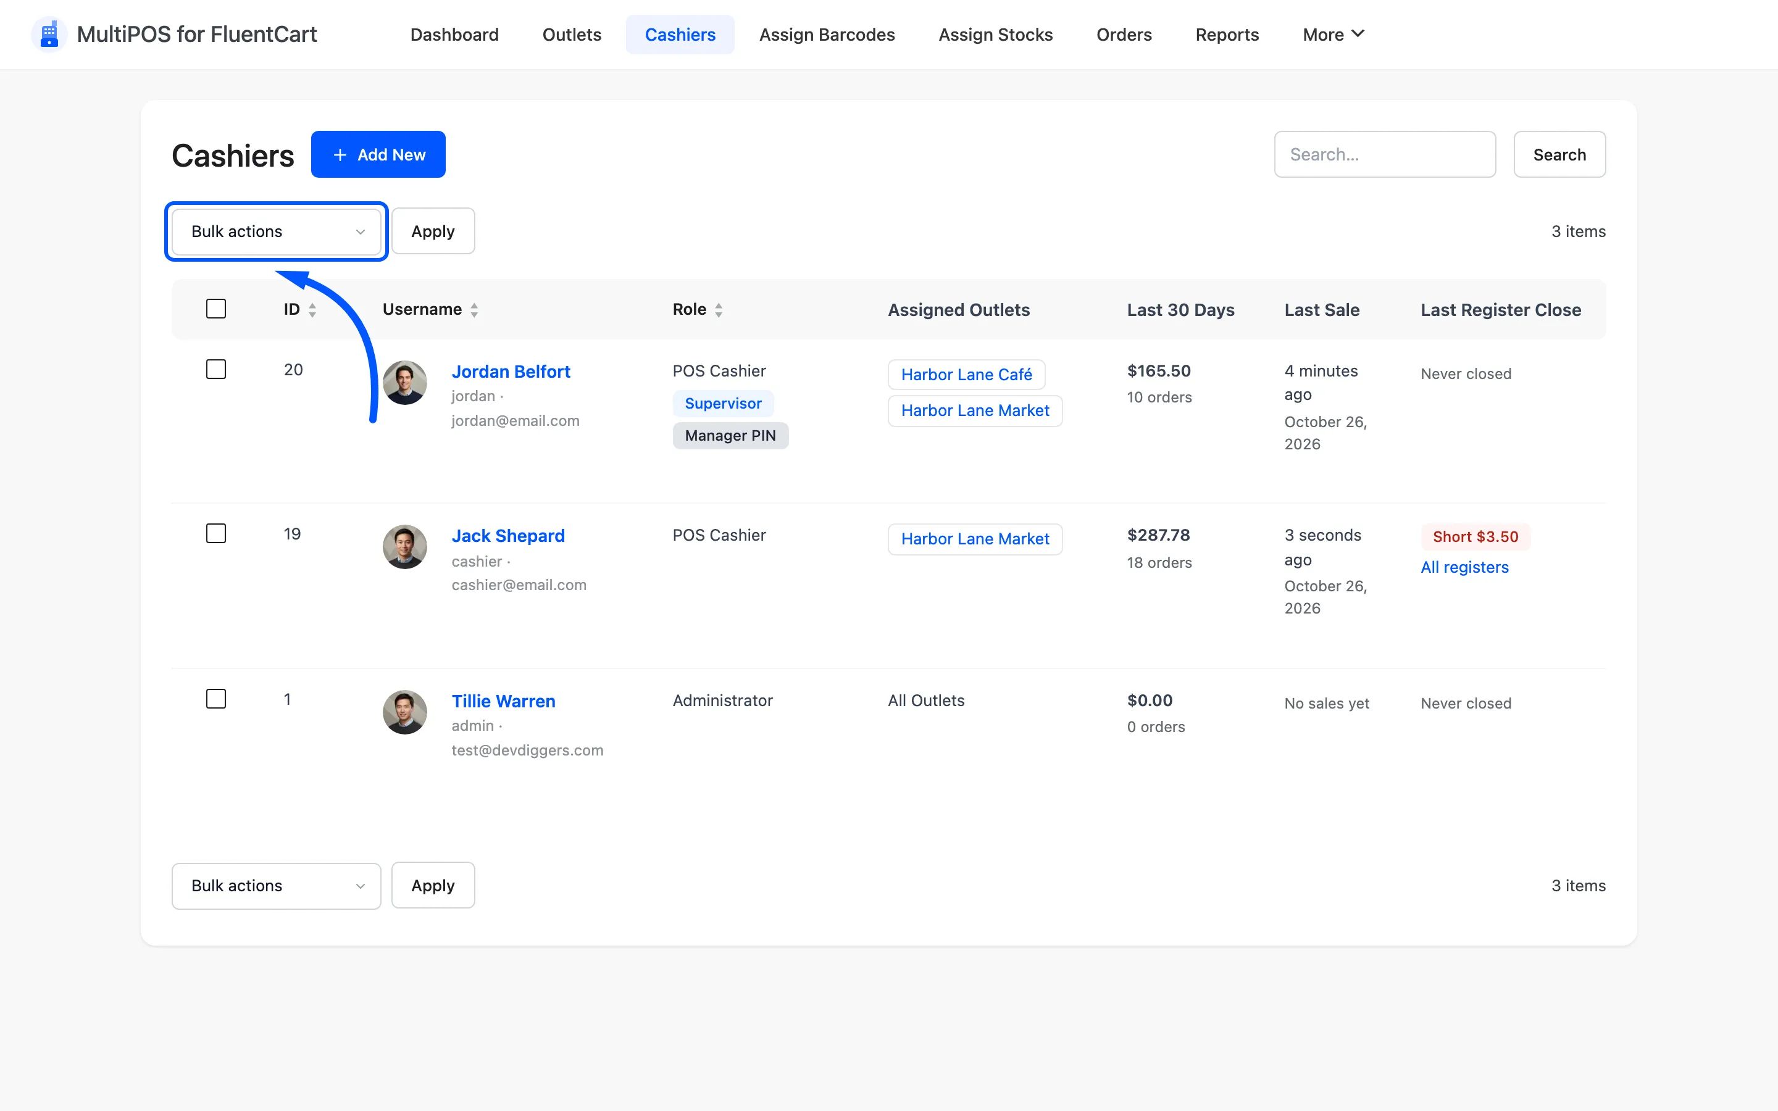Click the $287.78 sales amount
Image resolution: width=1778 pixels, height=1111 pixels.
[x=1159, y=535]
